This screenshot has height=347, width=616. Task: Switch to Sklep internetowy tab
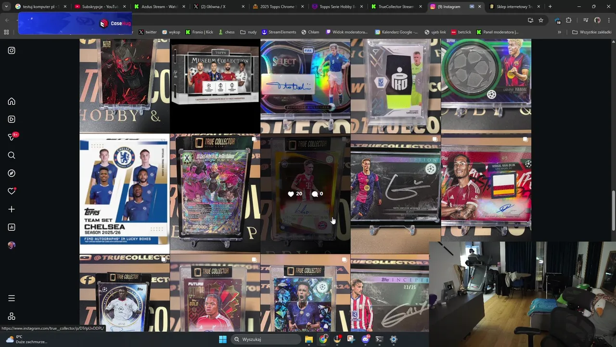click(514, 7)
